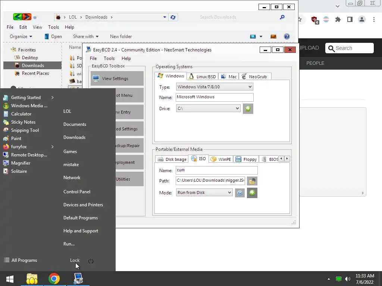Refresh the Downloads folder view
The width and height of the screenshot is (382, 286).
pyautogui.click(x=173, y=17)
